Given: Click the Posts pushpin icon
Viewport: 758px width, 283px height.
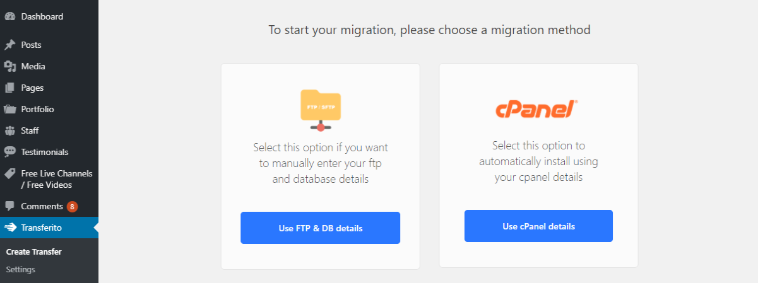Looking at the screenshot, I should click(x=10, y=45).
